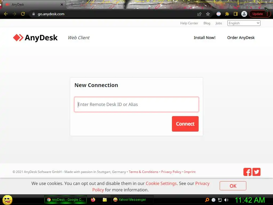Screen dimensions: 273x205
Task: Open AnyDesk's Twitter page icon
Action: coord(256,172)
